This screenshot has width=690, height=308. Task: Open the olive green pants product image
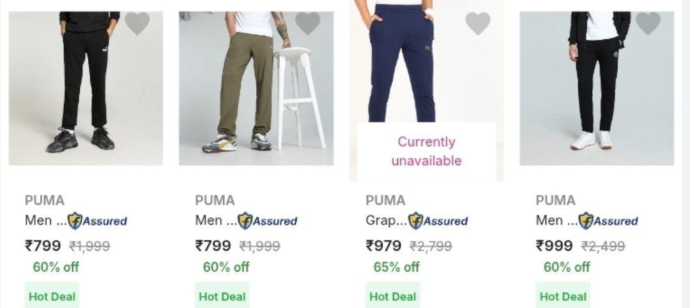point(256,88)
